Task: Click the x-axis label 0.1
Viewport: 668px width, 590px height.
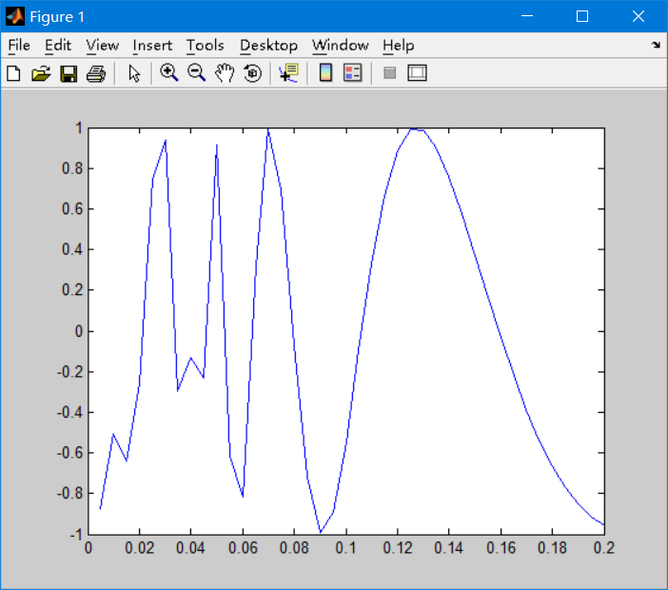Action: click(346, 548)
